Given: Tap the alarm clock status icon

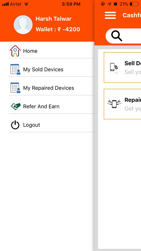Looking at the screenshot, I should click(115, 4).
